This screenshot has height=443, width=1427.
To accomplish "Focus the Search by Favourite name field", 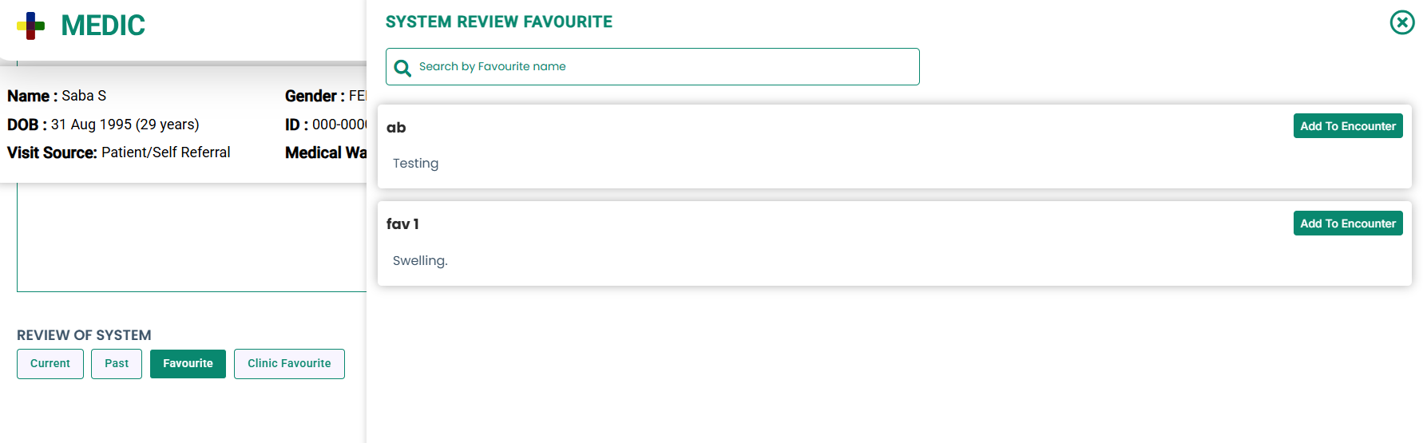I will 652,66.
